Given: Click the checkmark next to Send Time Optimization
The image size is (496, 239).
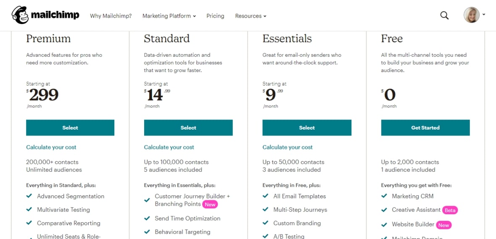Looking at the screenshot, I should [x=147, y=218].
